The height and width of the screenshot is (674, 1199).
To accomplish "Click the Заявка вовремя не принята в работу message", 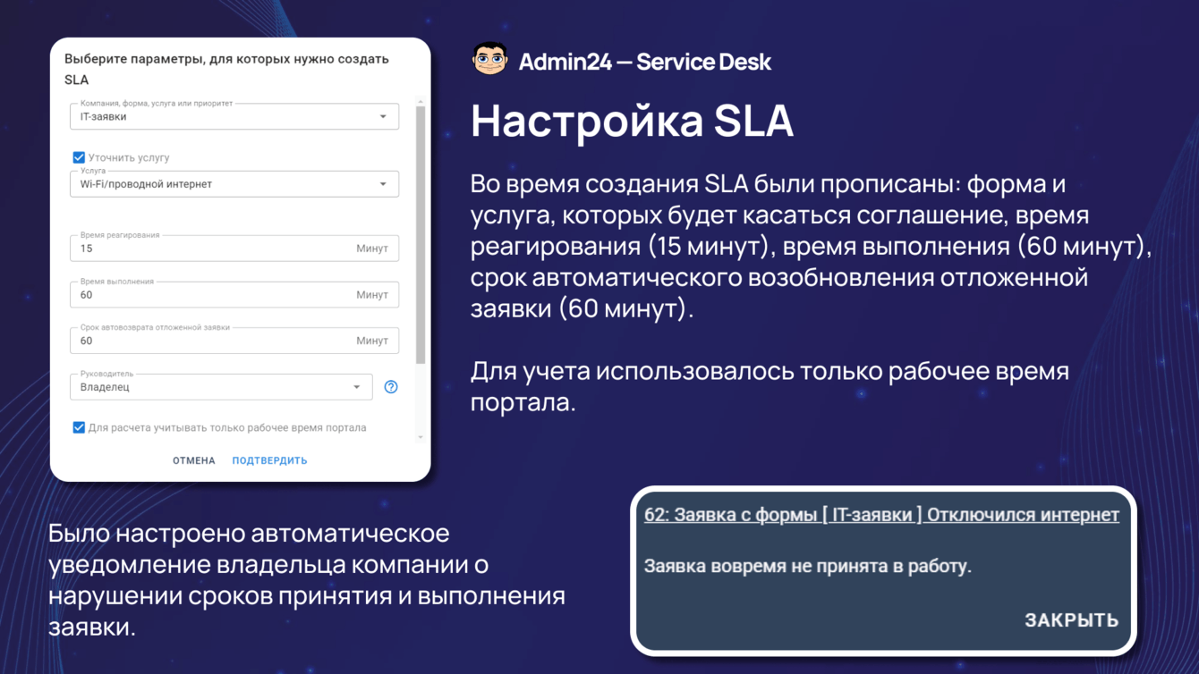I will tap(808, 566).
